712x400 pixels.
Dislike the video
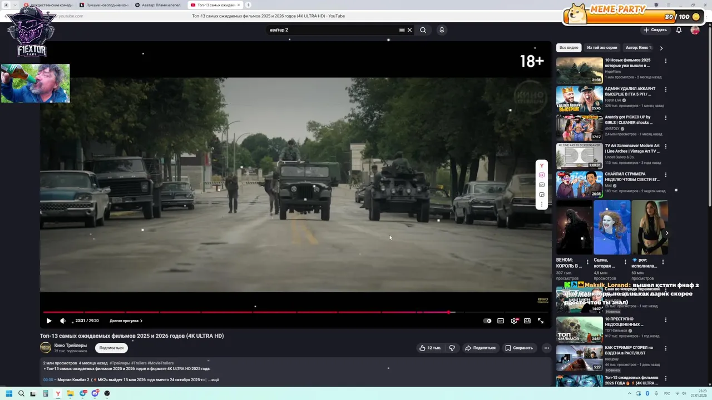pyautogui.click(x=452, y=348)
